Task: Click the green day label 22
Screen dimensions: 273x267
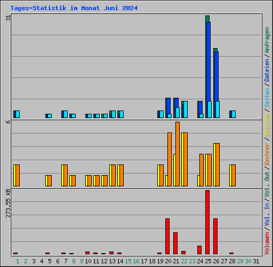Action: (x=184, y=261)
